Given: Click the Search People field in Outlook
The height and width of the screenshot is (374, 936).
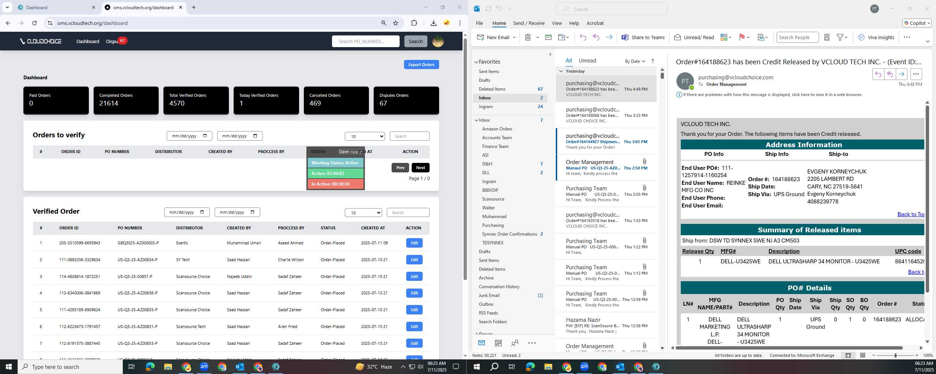Looking at the screenshot, I should click(797, 37).
